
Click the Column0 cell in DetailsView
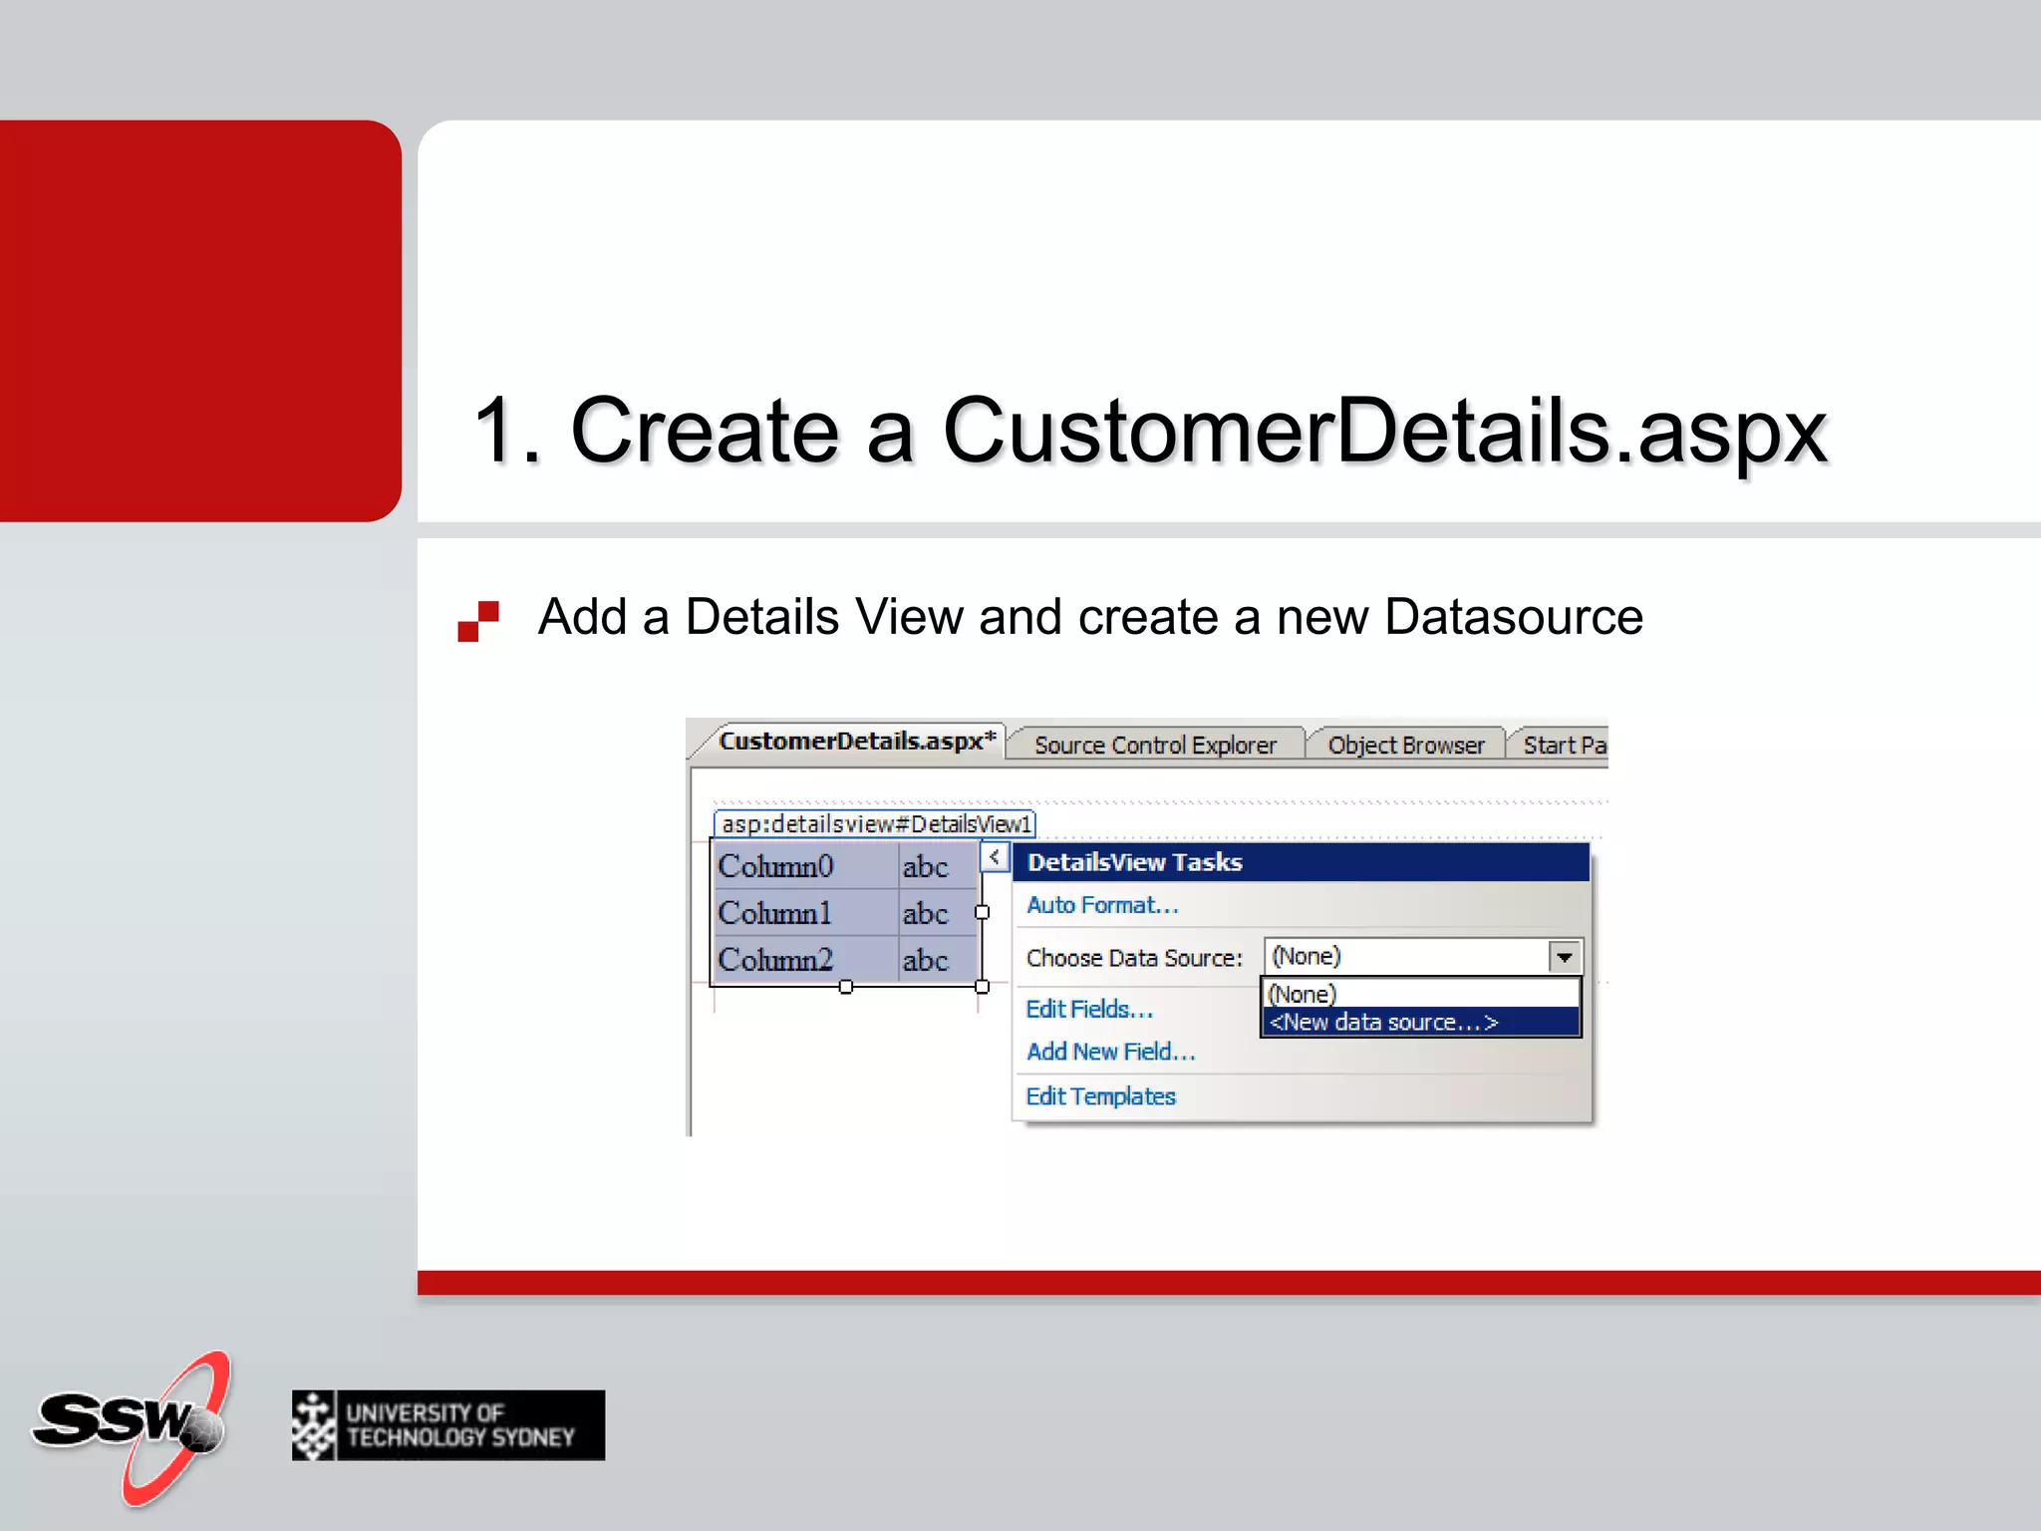[x=775, y=866]
